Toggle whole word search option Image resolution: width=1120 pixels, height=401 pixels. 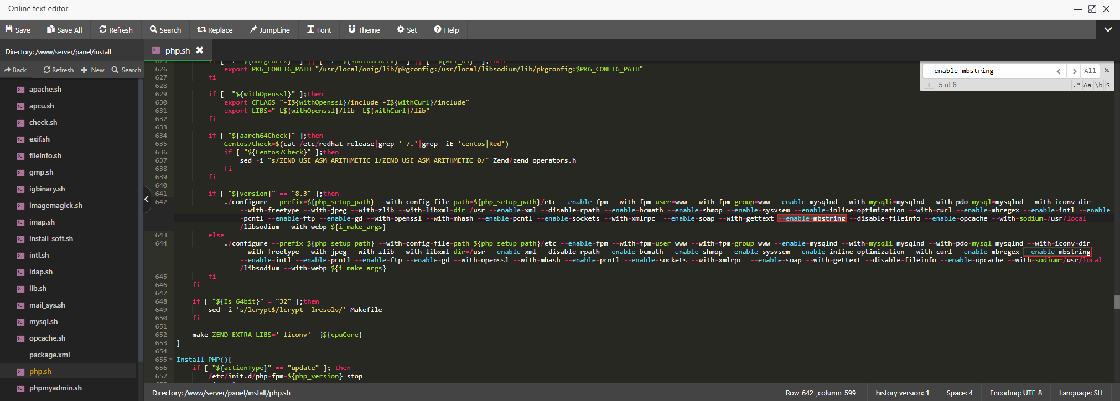tap(1099, 85)
